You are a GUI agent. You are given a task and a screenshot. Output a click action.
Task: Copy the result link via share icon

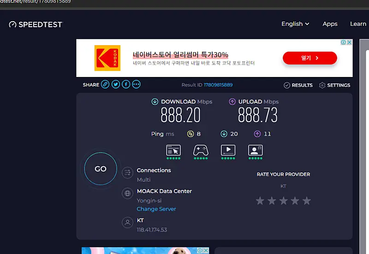point(105,85)
